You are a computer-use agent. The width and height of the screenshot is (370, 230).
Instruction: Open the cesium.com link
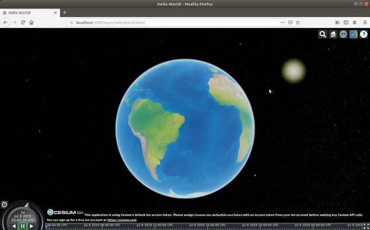coord(122,220)
